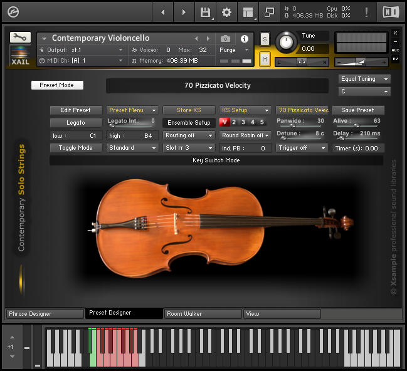Open the Output st.1 dropdown
Screen dimensions: 407x371
(x=82, y=50)
